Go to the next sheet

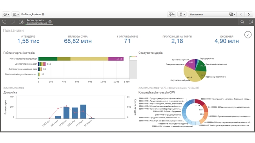point(249,14)
